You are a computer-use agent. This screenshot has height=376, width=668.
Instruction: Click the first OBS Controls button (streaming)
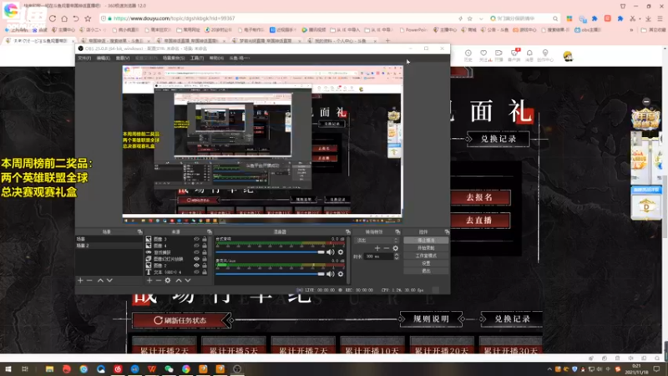click(x=426, y=241)
